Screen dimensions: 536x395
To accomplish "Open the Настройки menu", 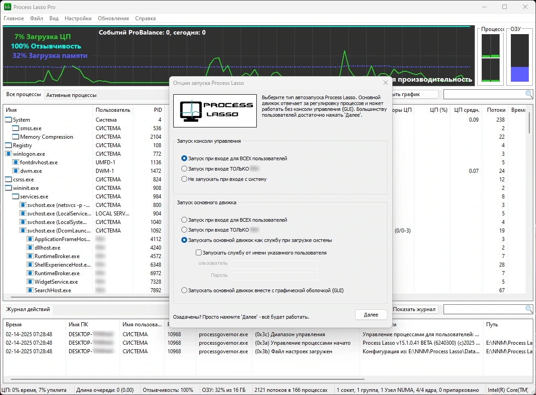I will pyautogui.click(x=78, y=18).
